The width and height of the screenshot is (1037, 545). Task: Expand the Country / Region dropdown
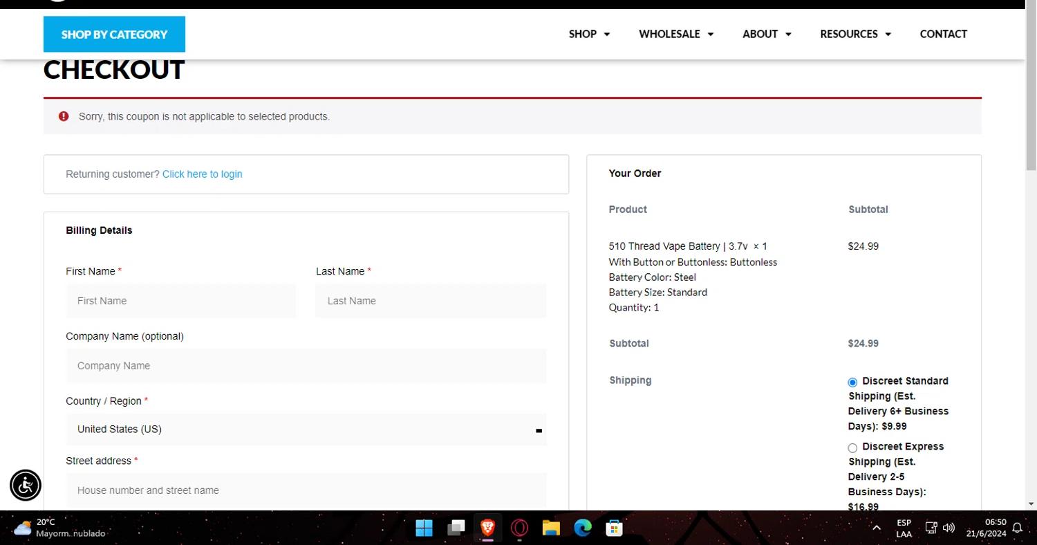coord(306,429)
